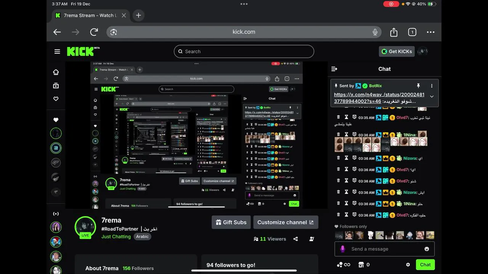Go back in the browser

(x=57, y=32)
